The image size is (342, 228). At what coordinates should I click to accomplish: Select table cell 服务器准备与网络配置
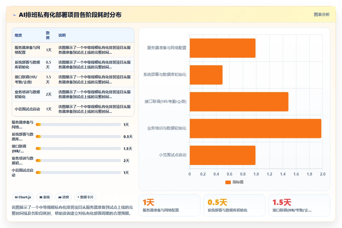pos(27,50)
